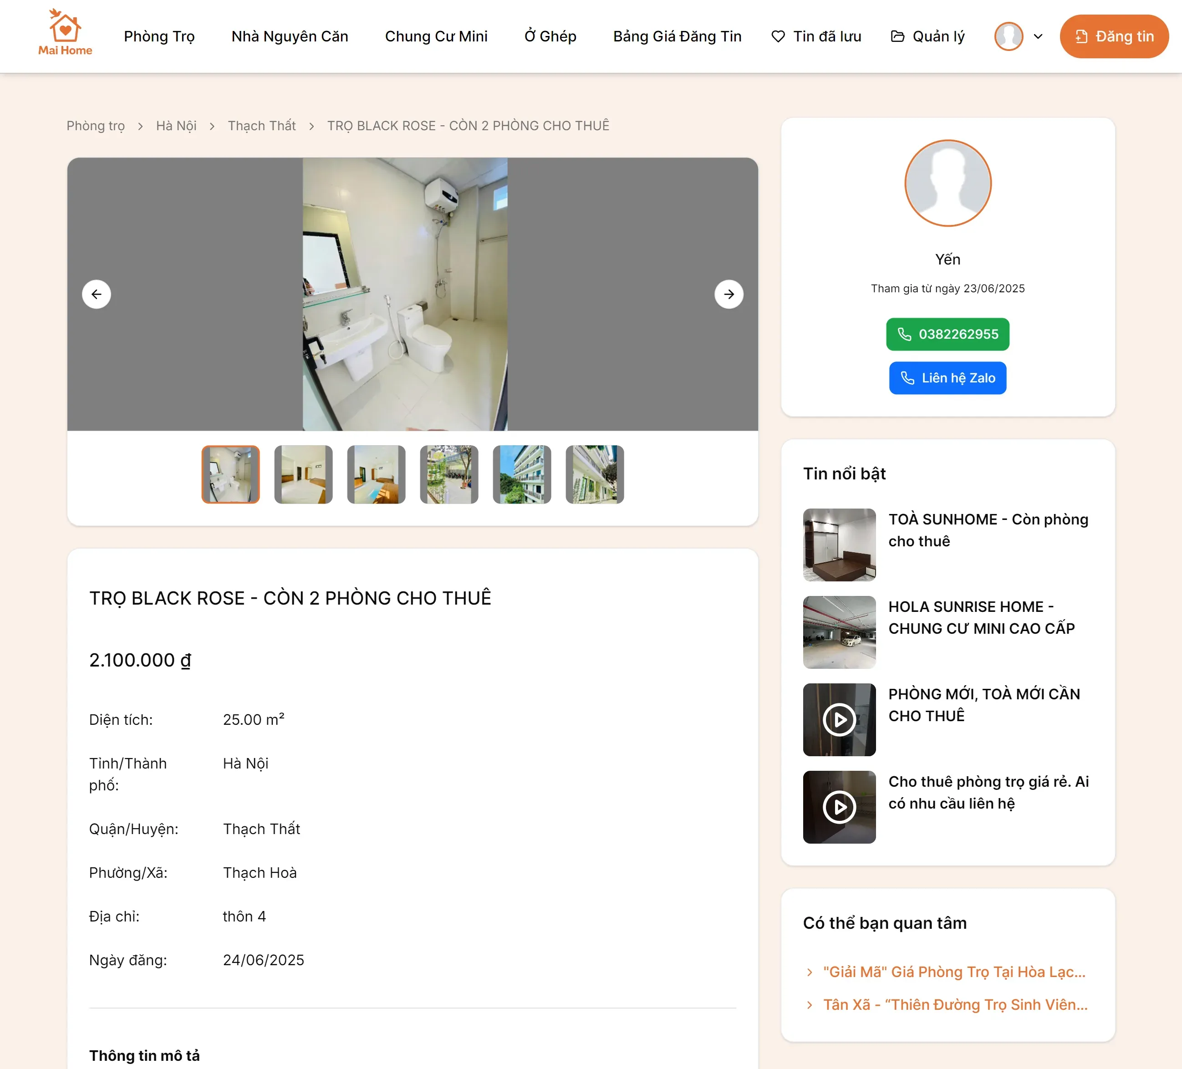Screen dimensions: 1182x1069
Task: Open Quản lý folder link
Action: click(x=927, y=36)
